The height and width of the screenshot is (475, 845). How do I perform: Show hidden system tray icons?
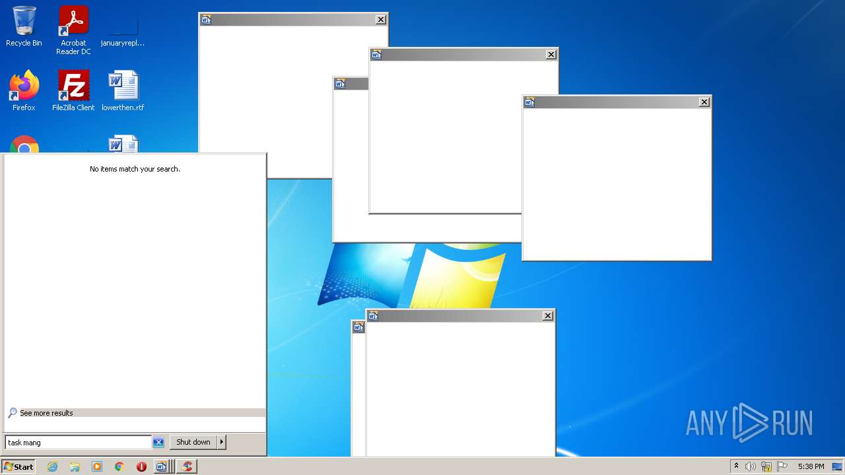(x=736, y=466)
